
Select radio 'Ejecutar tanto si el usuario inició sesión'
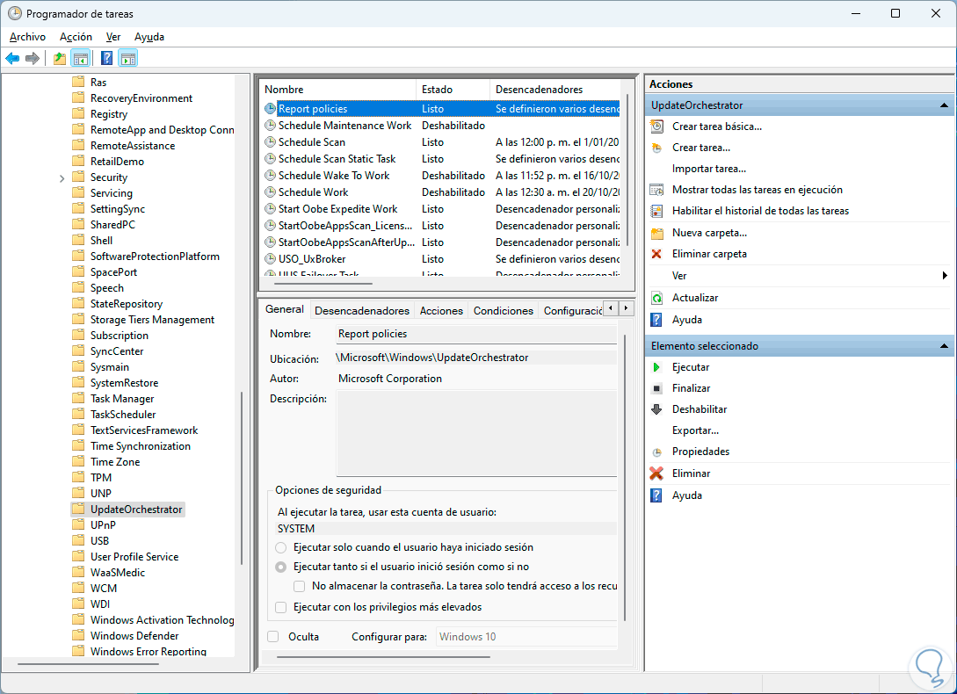coord(280,567)
